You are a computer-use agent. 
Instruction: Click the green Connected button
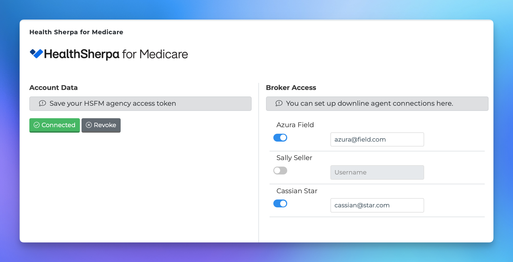point(55,125)
